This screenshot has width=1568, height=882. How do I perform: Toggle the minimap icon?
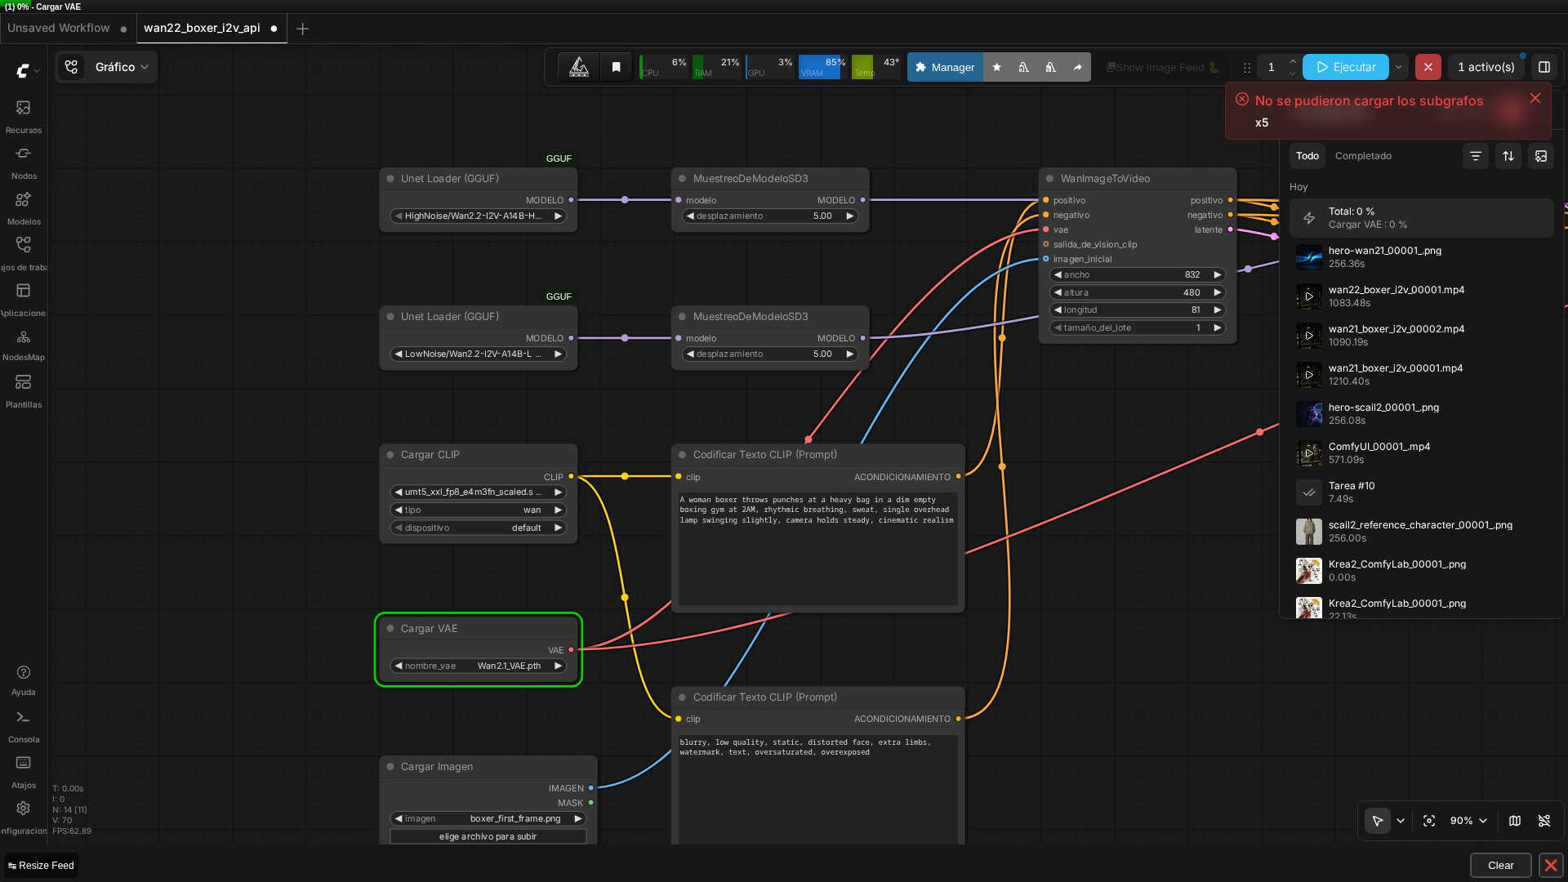[1514, 821]
